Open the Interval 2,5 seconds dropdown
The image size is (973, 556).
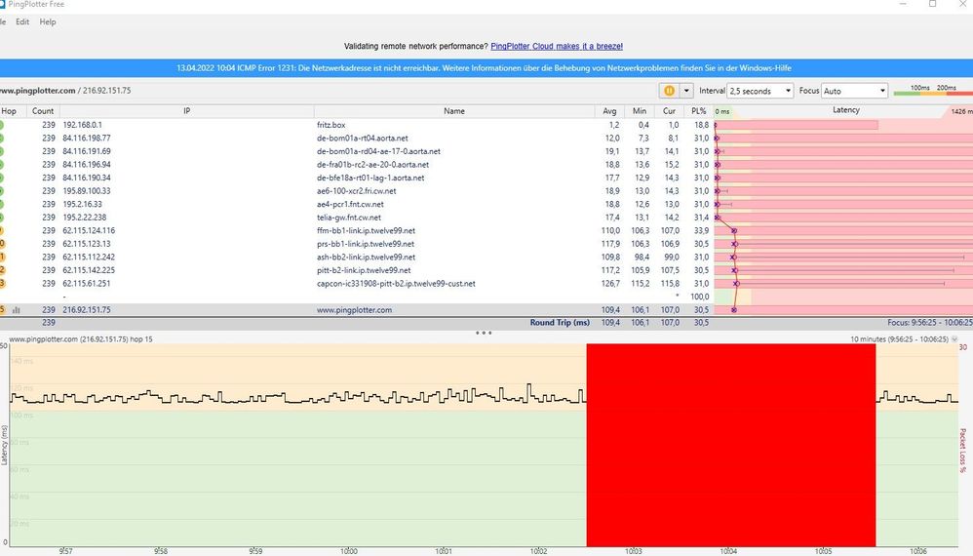[x=759, y=91]
